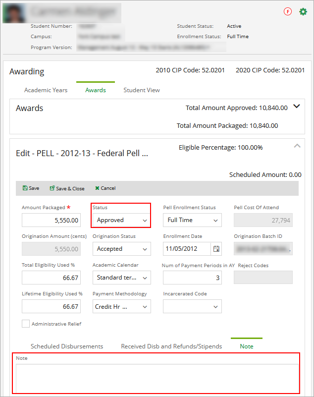Image resolution: width=314 pixels, height=397 pixels.
Task: Open the green settings gear icon
Action: pos(303,11)
